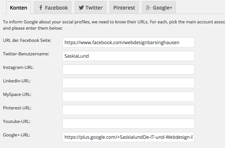Select the Twitter tab label
Viewport: 225px width, 148px height.
[94, 8]
